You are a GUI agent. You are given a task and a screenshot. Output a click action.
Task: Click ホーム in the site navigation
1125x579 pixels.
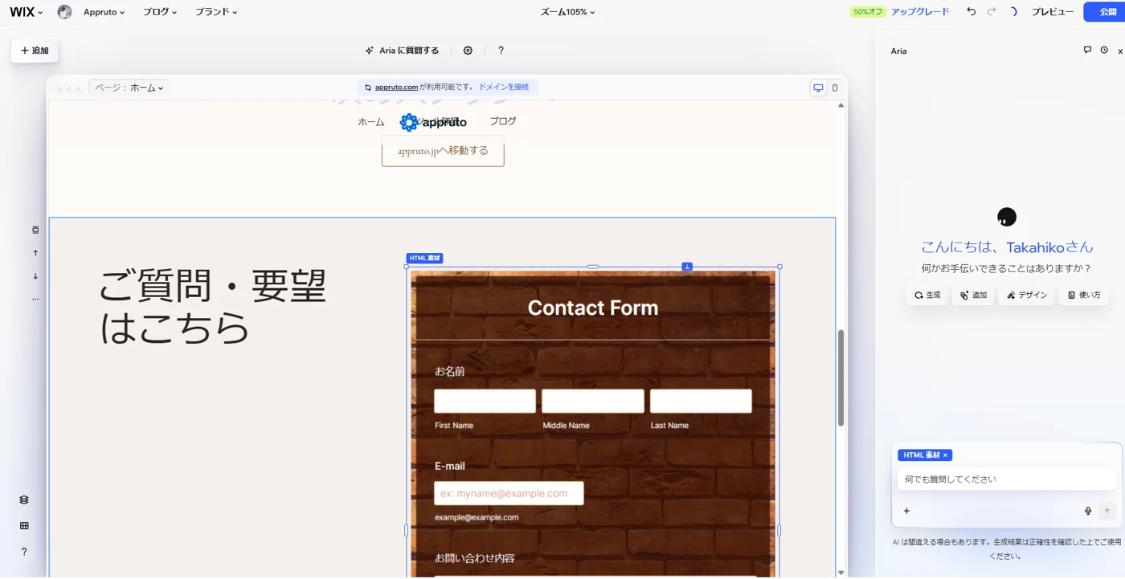[x=371, y=122]
